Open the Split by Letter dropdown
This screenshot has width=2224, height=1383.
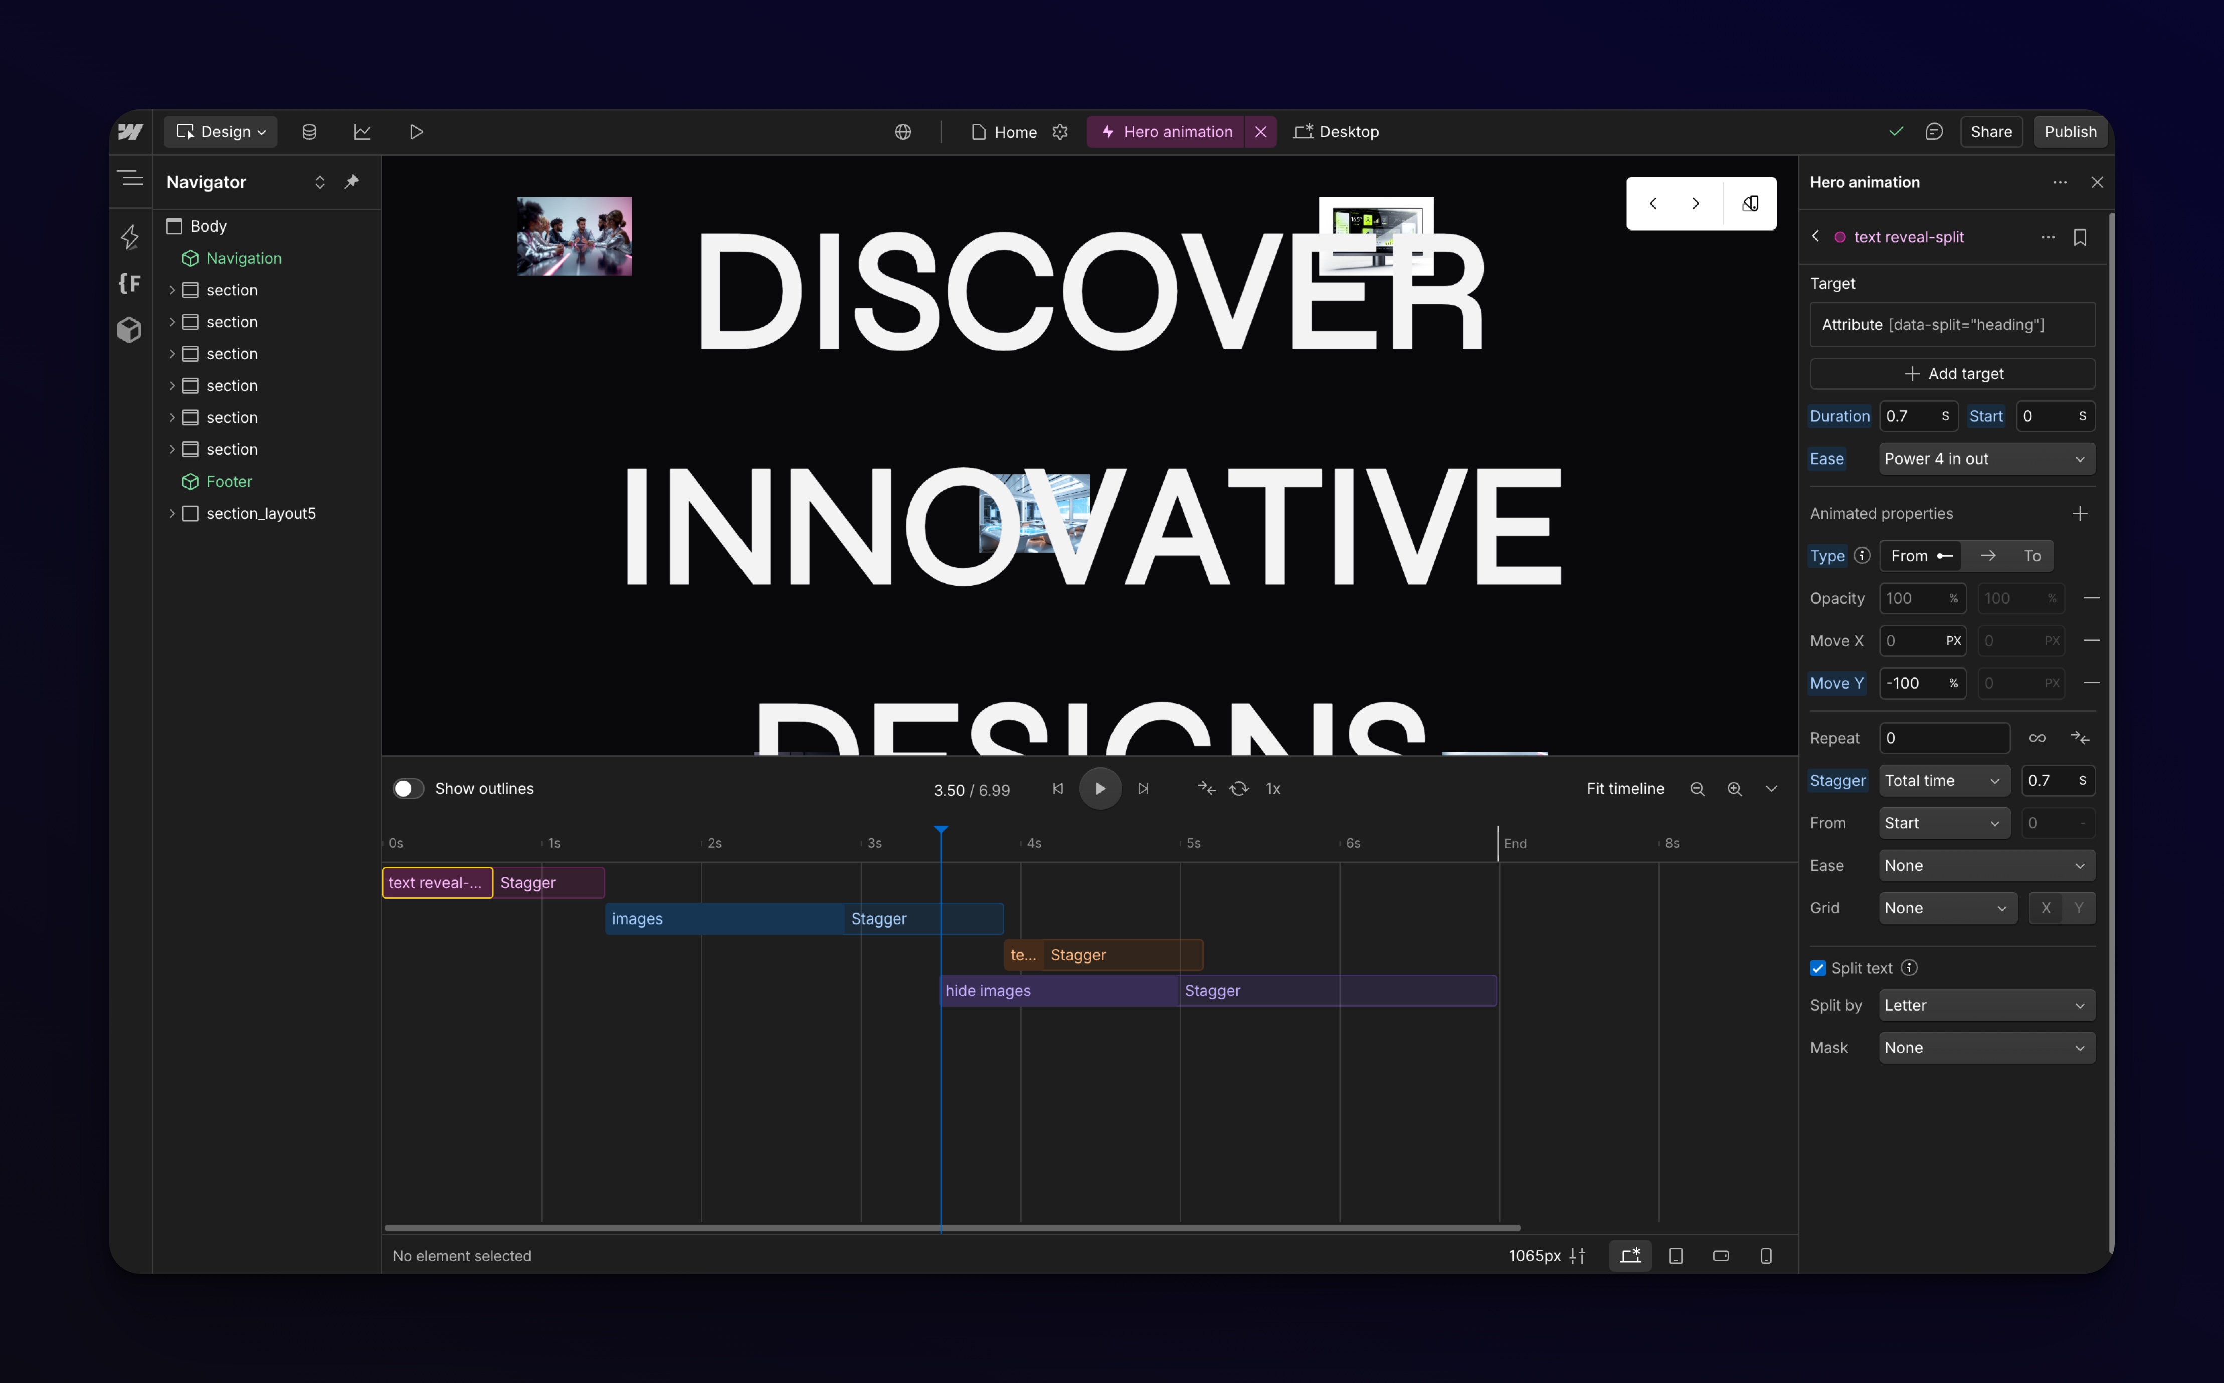point(1986,1005)
